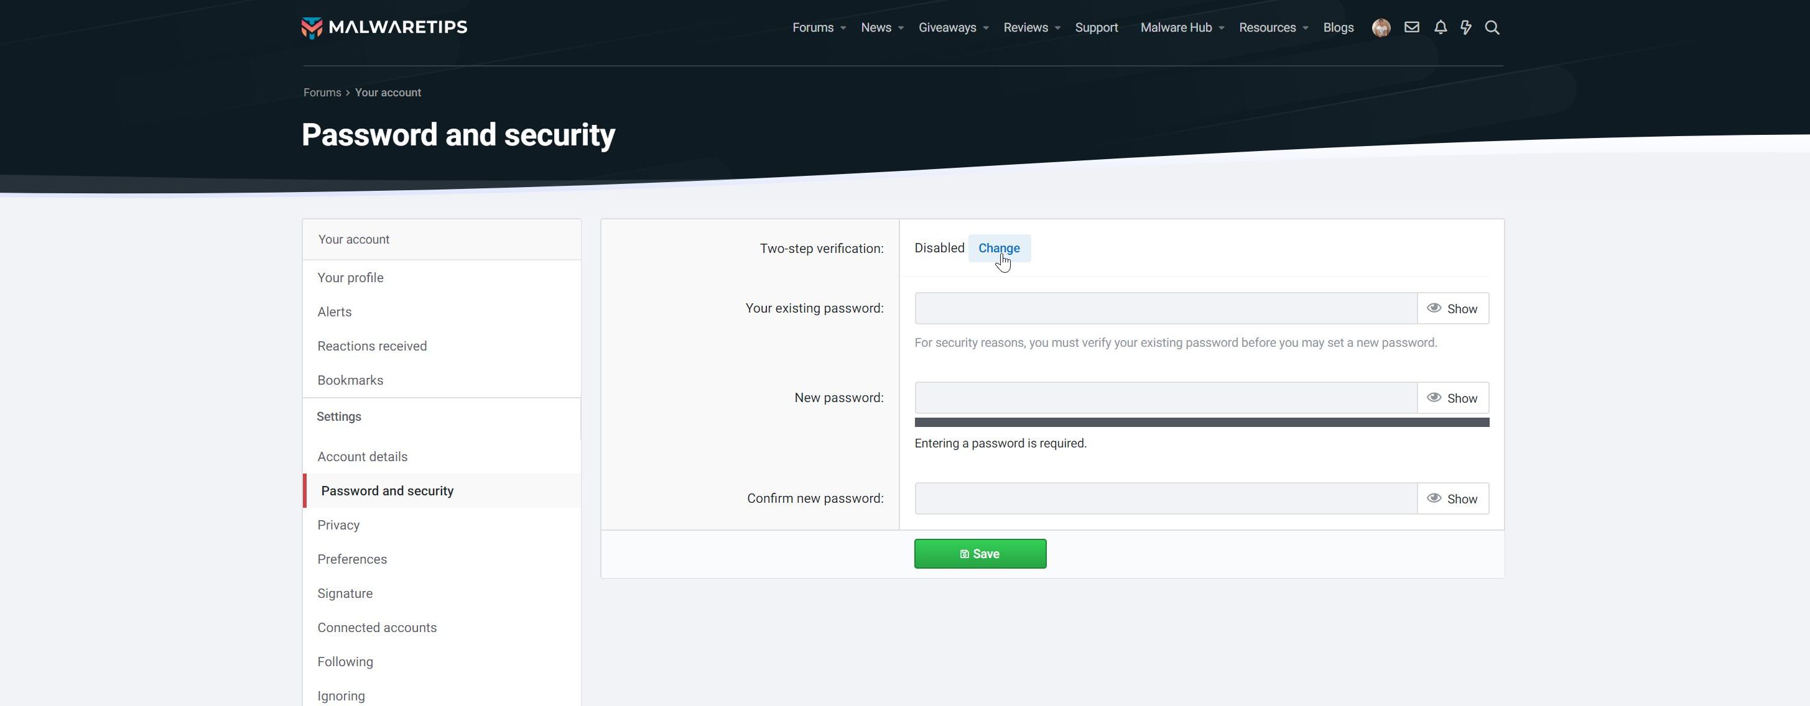Viewport: 1810px width, 706px height.
Task: Click the lightning bolt what's new icon
Action: 1465,27
